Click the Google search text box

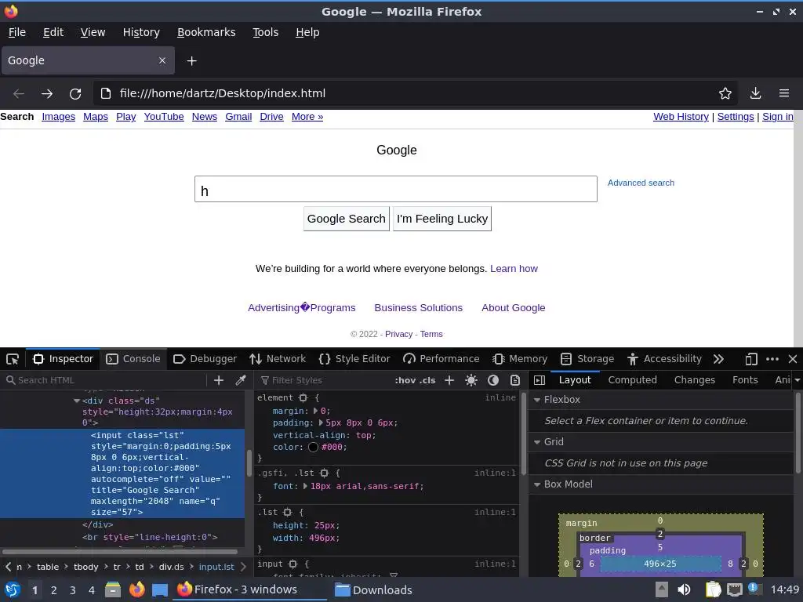[x=396, y=189]
